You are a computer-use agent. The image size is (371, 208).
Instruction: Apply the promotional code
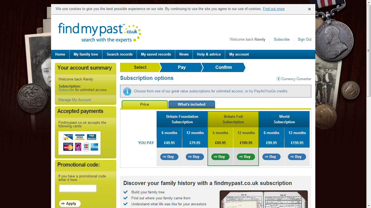tap(70, 203)
